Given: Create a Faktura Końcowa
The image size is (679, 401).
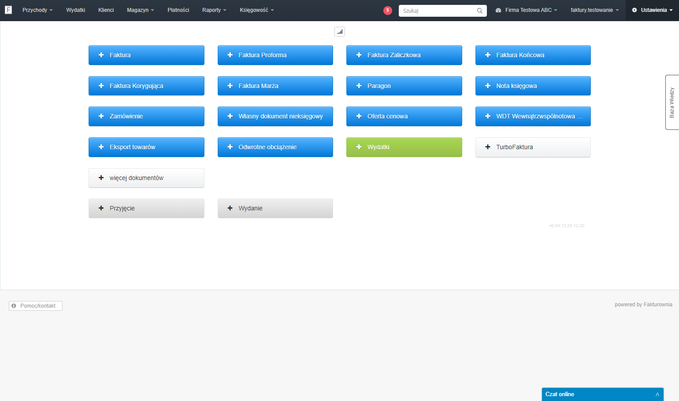Looking at the screenshot, I should pyautogui.click(x=533, y=55).
